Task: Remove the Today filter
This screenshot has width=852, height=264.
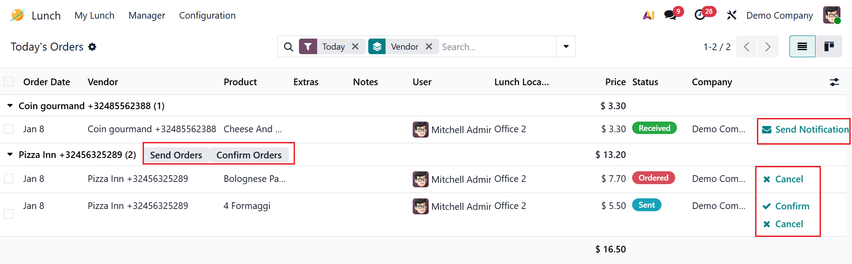Action: 355,47
